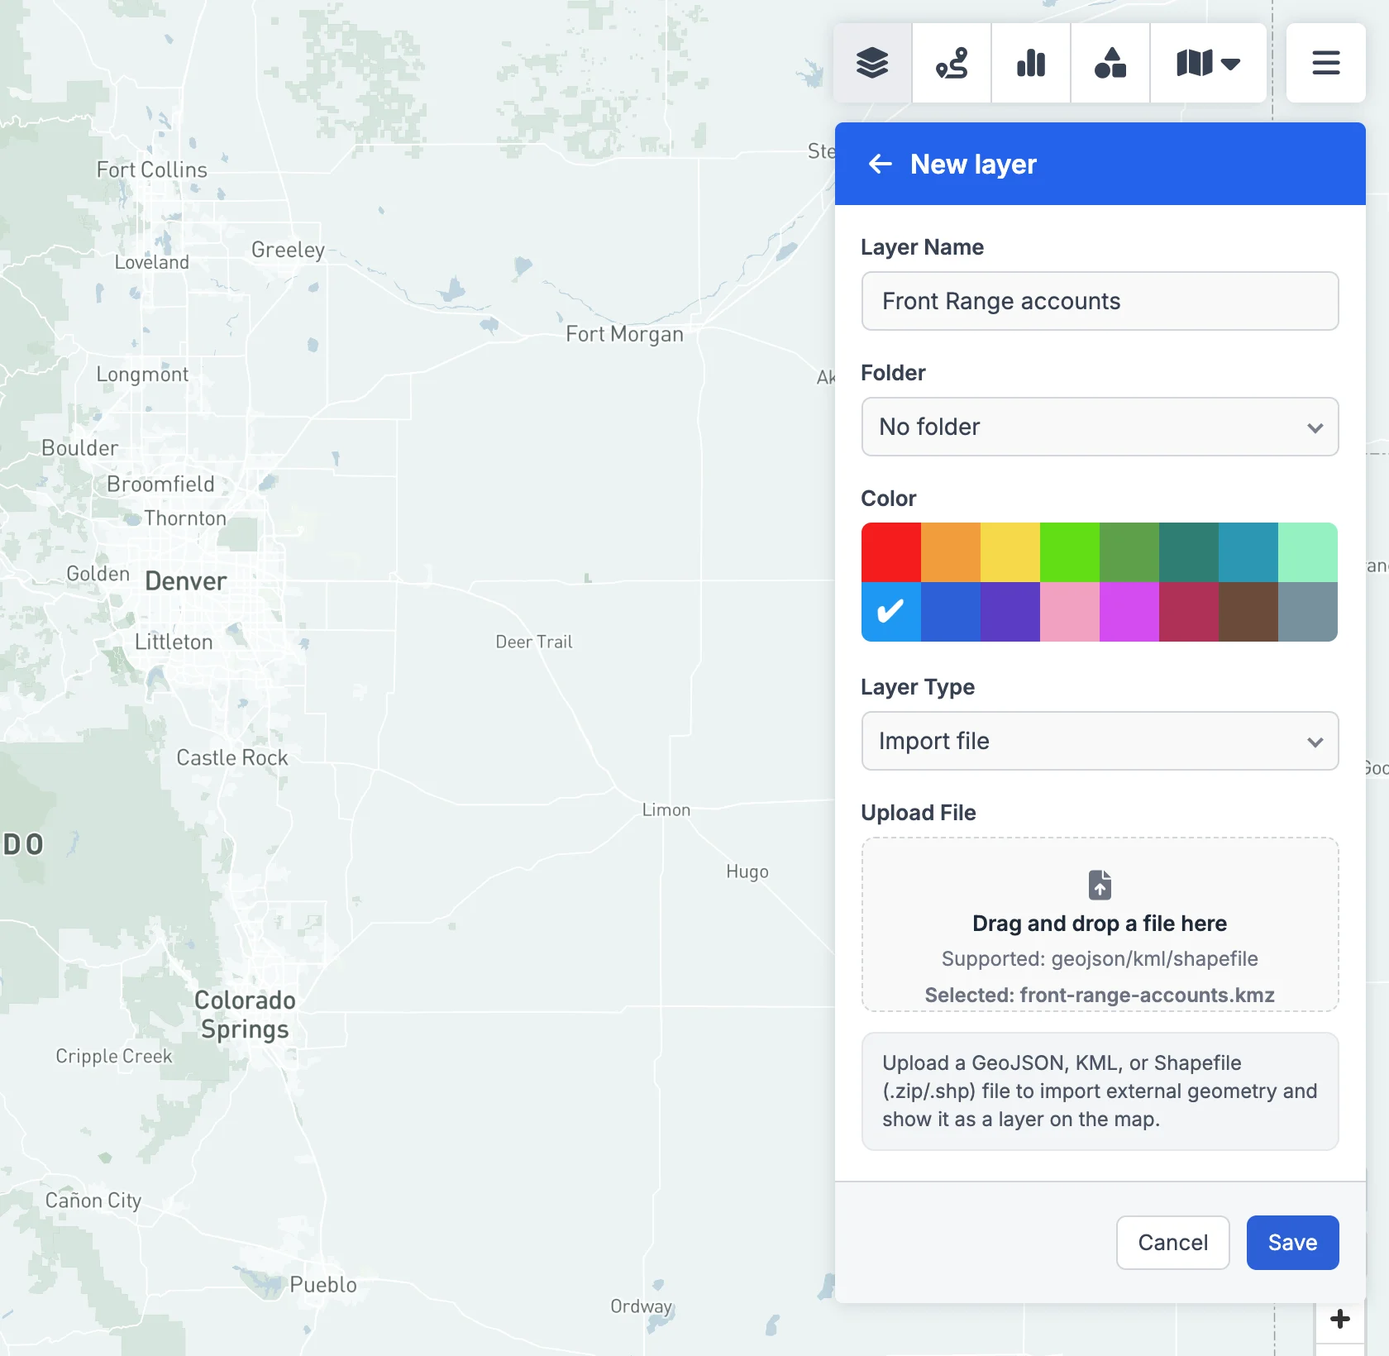Open the map style dropdown

coord(1208,63)
